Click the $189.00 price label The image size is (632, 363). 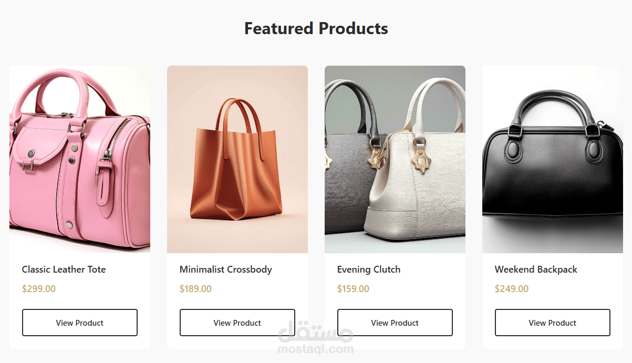click(x=196, y=289)
